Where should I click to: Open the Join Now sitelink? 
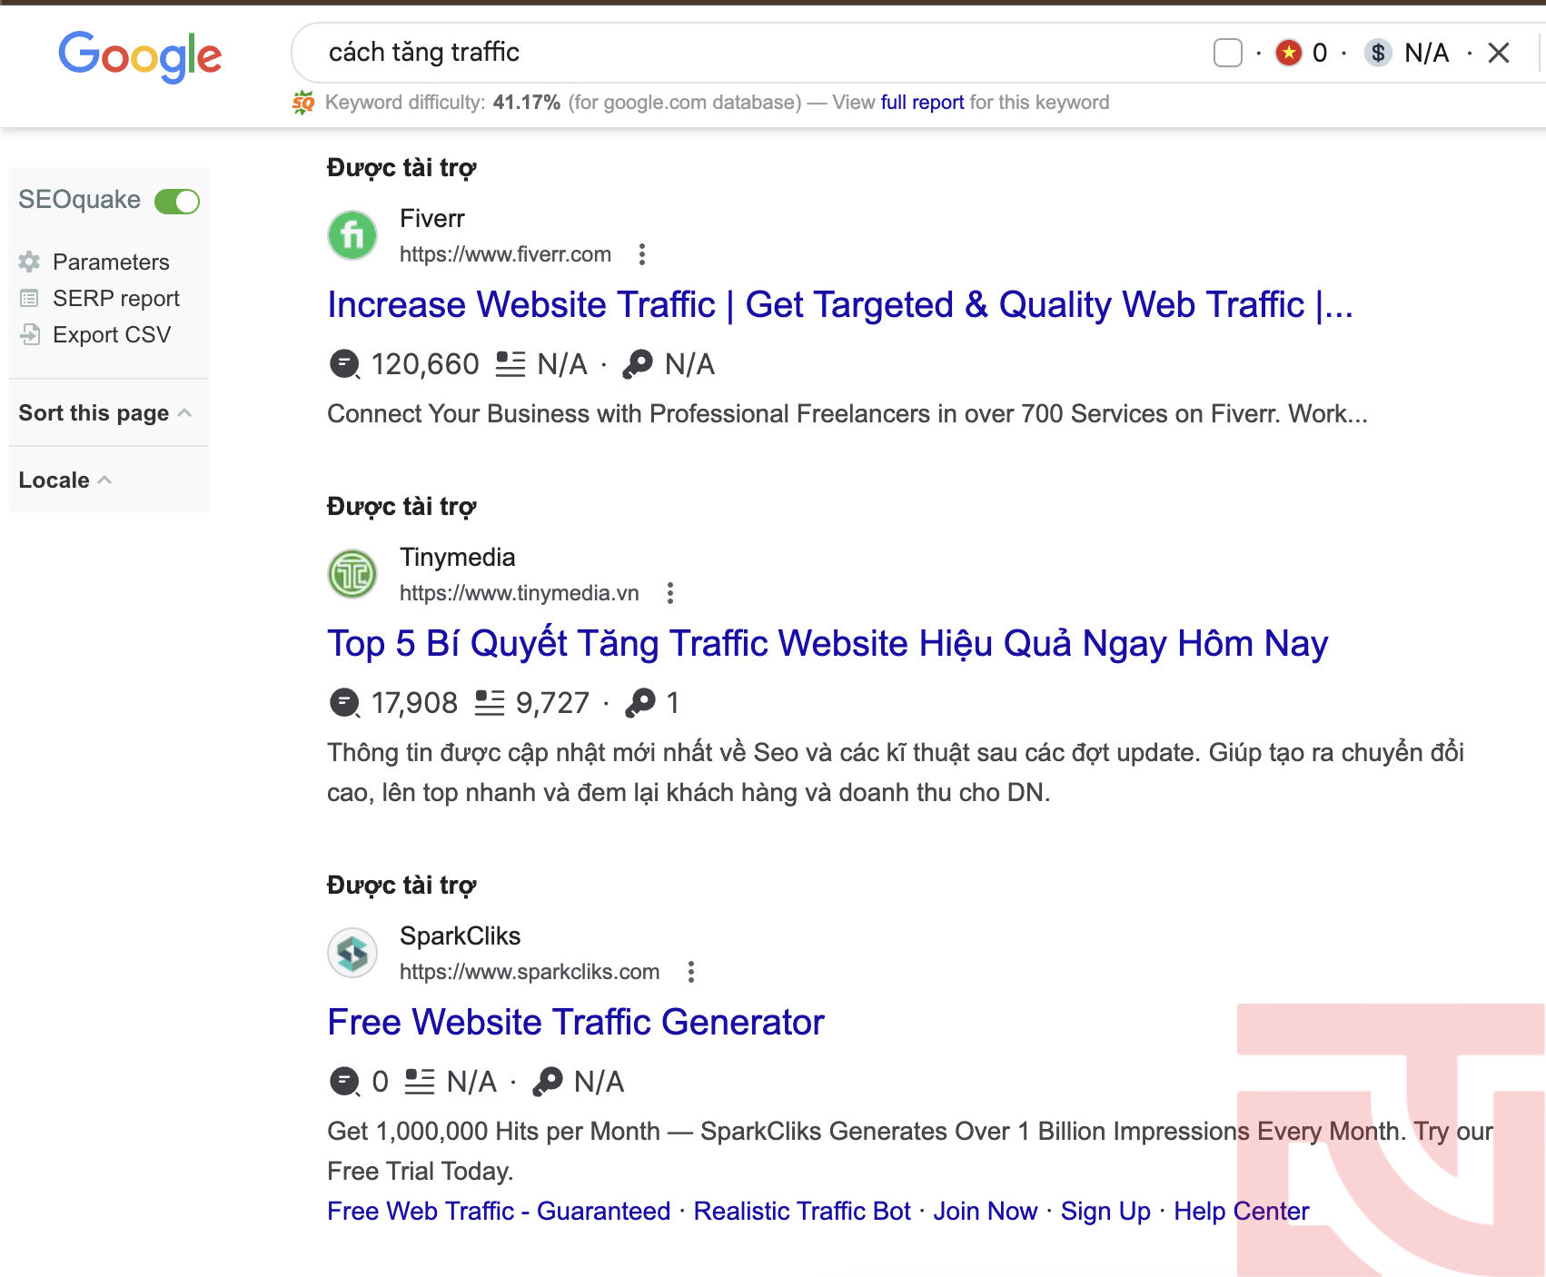click(x=986, y=1211)
